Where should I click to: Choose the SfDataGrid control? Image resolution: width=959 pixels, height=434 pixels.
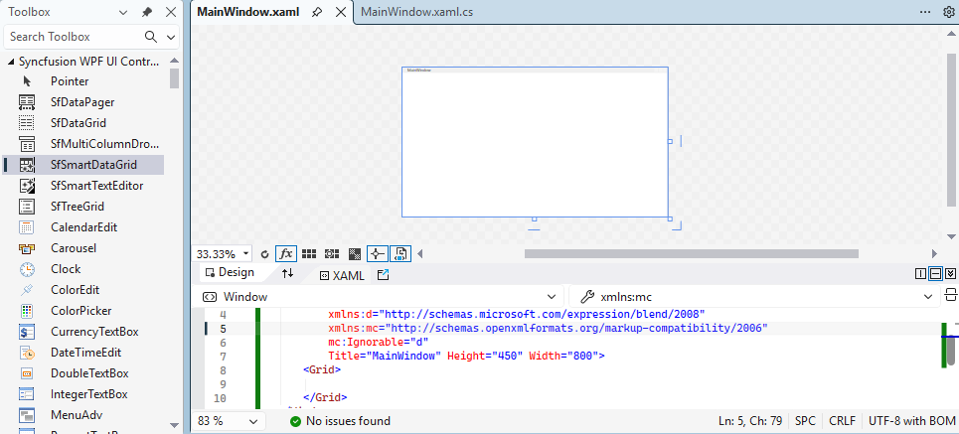83,123
